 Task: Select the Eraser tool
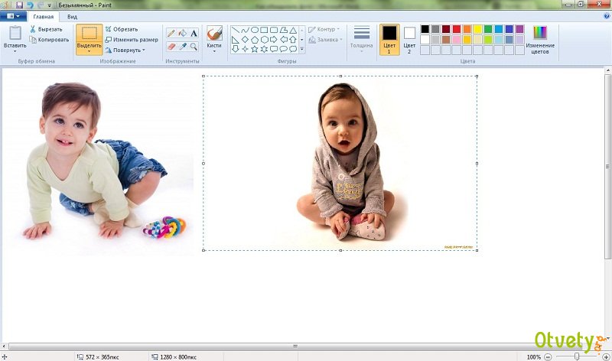coord(171,46)
